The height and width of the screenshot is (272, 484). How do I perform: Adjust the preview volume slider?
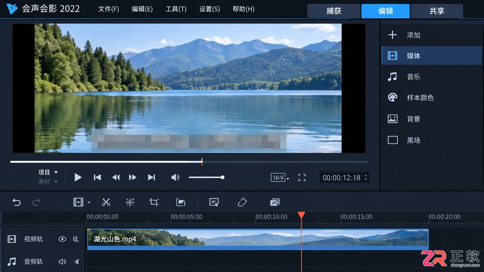(x=206, y=177)
